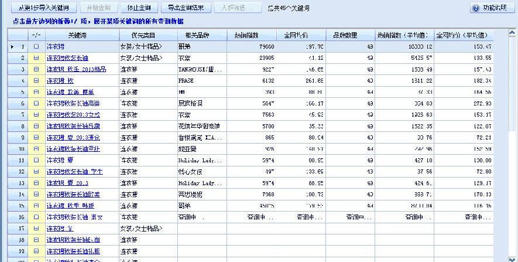Expand row 1 using its +/- box

36,46
